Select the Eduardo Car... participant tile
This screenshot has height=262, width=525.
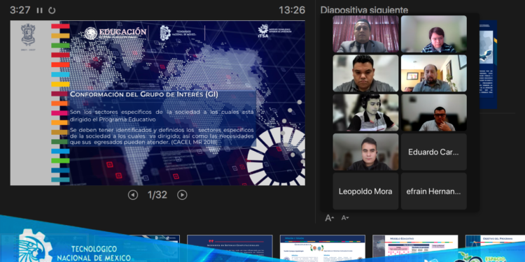[x=433, y=152]
